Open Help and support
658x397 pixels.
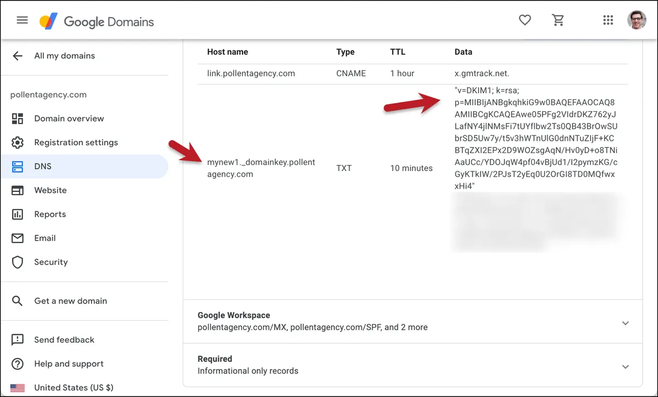point(69,364)
